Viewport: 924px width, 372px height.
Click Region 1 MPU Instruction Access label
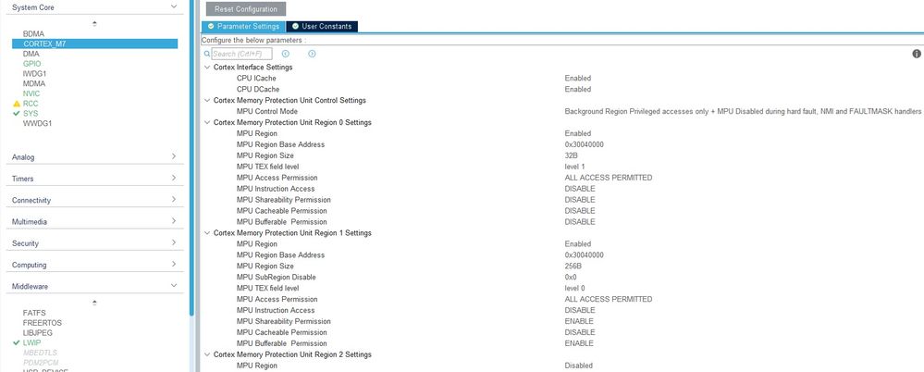276,310
